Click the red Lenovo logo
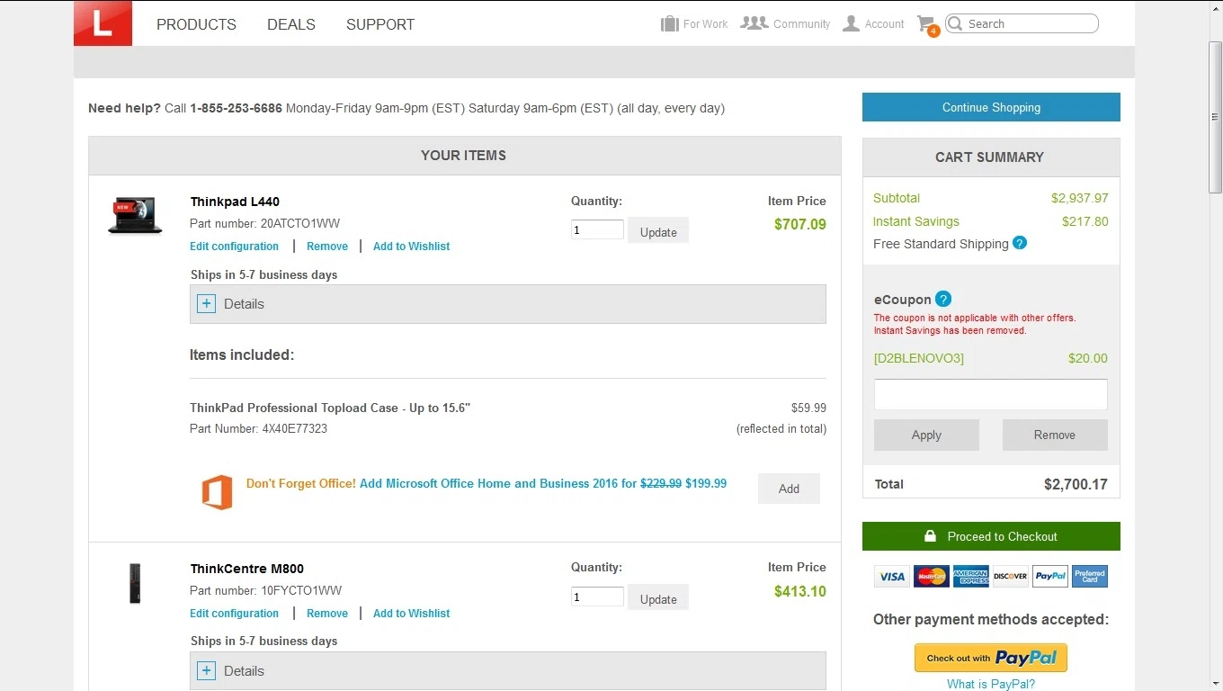 click(103, 23)
